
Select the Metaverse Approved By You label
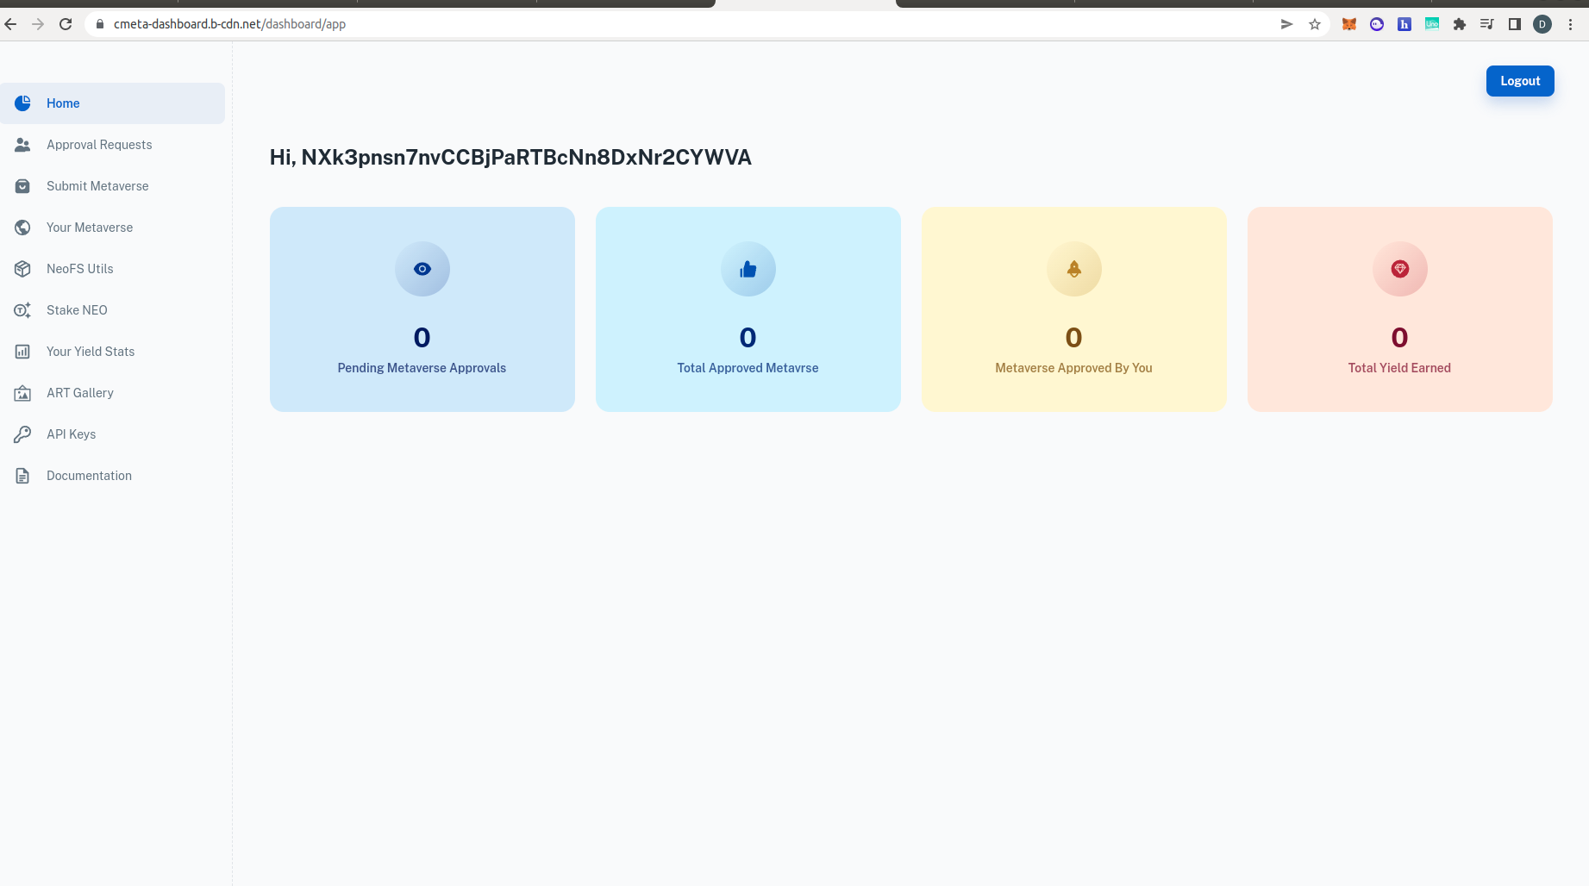pyautogui.click(x=1074, y=368)
